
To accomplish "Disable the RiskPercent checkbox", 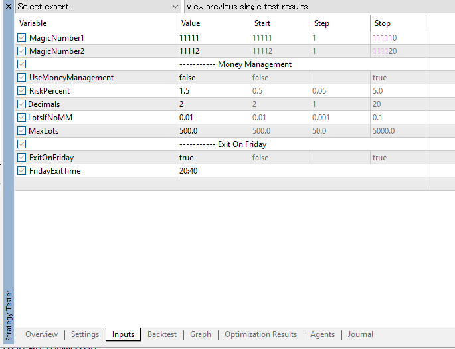I will (22, 91).
